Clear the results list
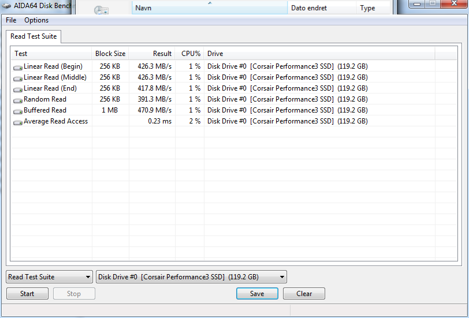This screenshot has width=469, height=318. pyautogui.click(x=304, y=294)
